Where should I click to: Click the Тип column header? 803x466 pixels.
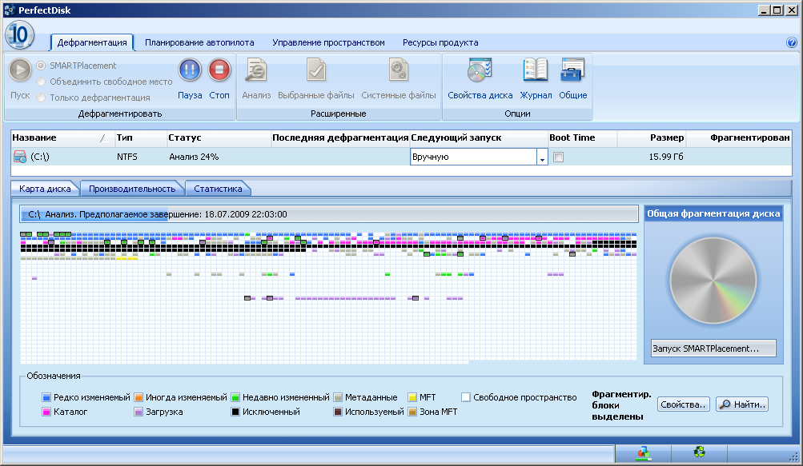pyautogui.click(x=140, y=137)
